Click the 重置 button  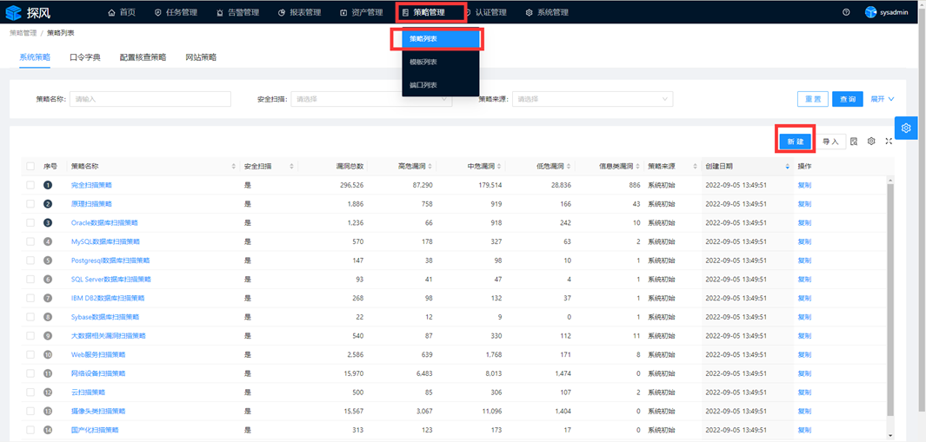813,99
